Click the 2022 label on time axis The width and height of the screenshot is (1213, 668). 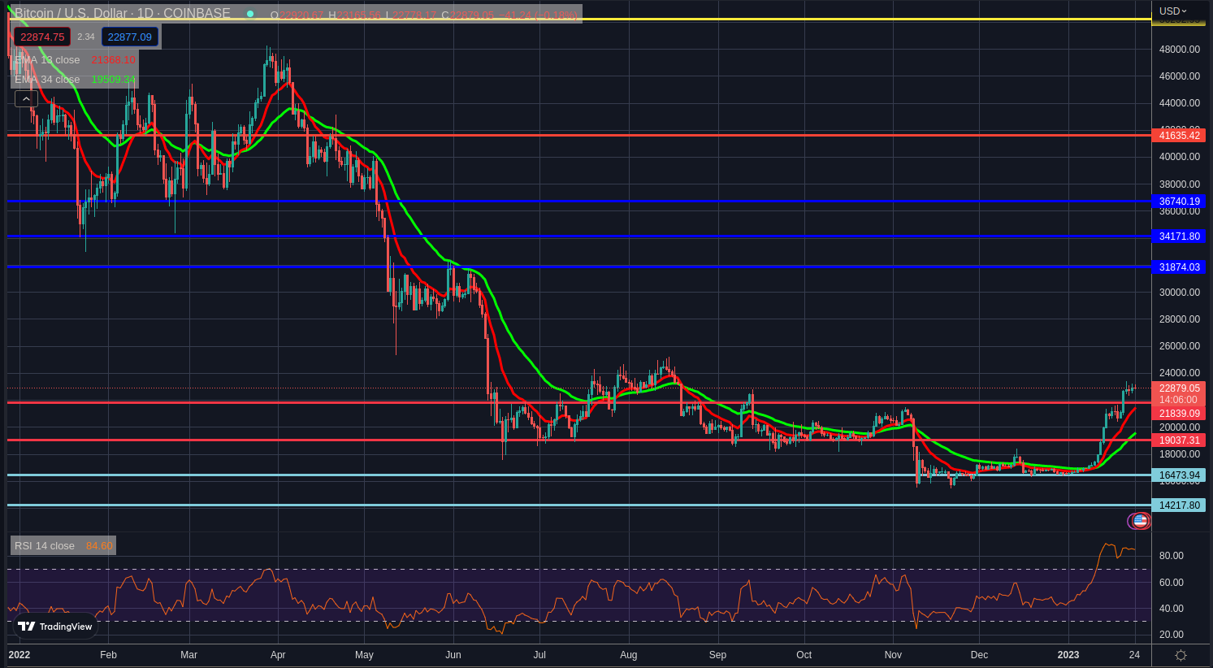[19, 655]
